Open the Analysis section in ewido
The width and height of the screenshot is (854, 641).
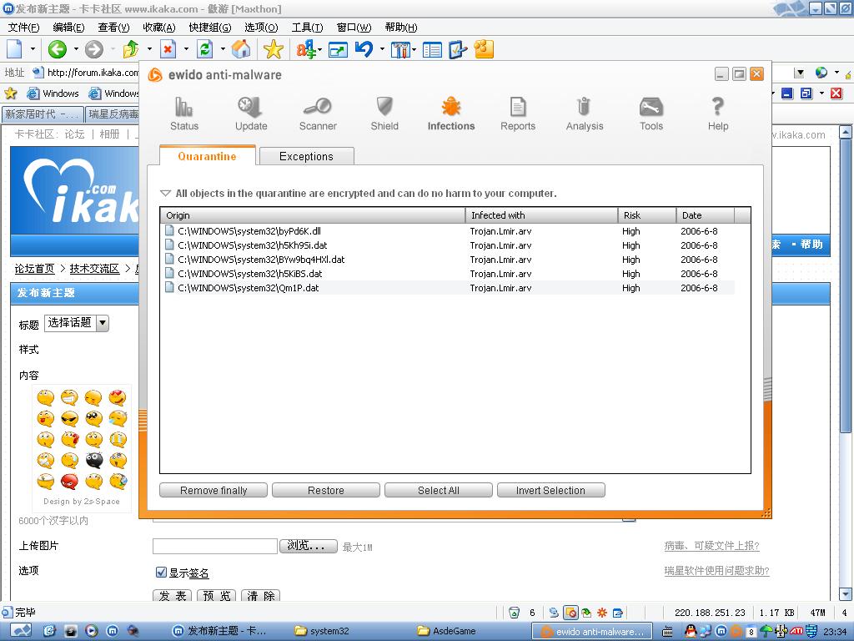pos(585,114)
